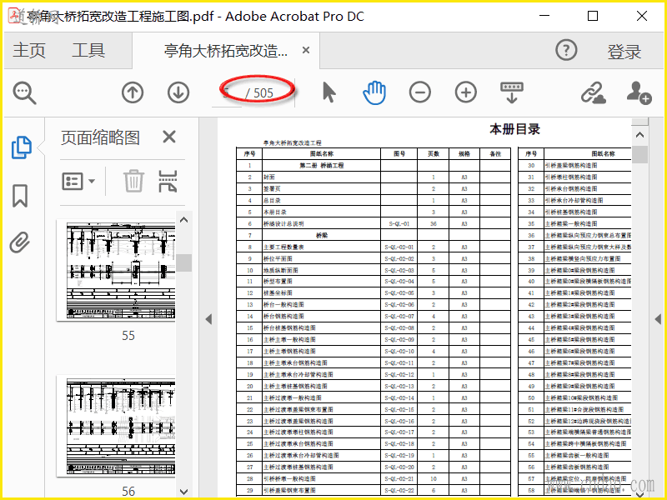The image size is (667, 500).
Task: Maximize the Acrobat window
Action: (x=593, y=16)
